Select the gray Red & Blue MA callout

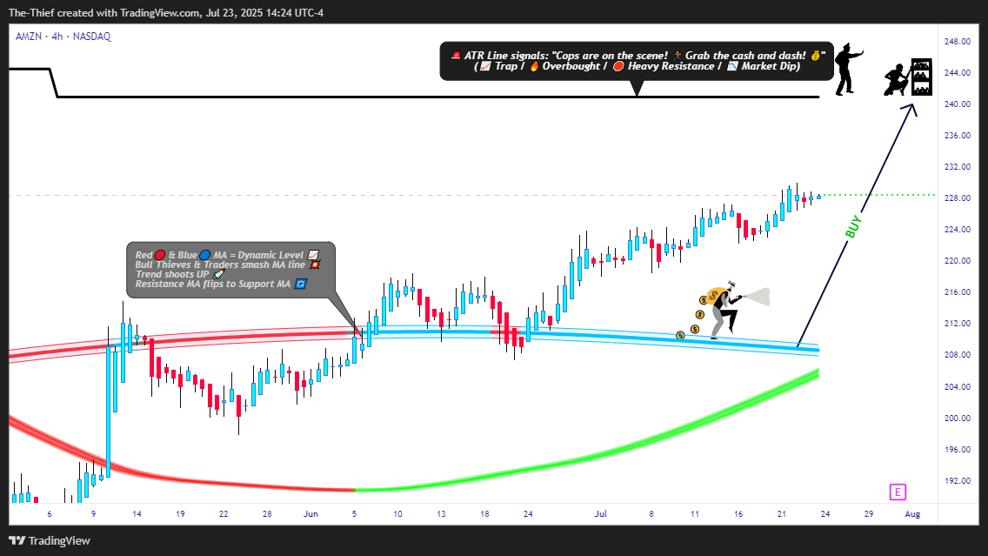[230, 270]
